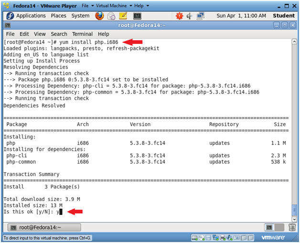Open the terminal window menu icon

coord(8,25)
